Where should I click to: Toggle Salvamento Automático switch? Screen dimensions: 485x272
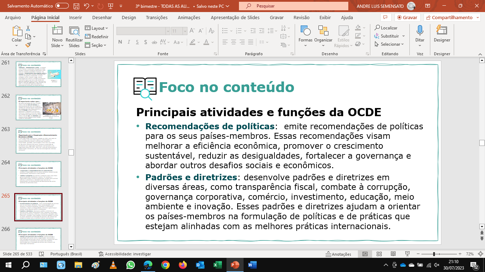tap(62, 6)
